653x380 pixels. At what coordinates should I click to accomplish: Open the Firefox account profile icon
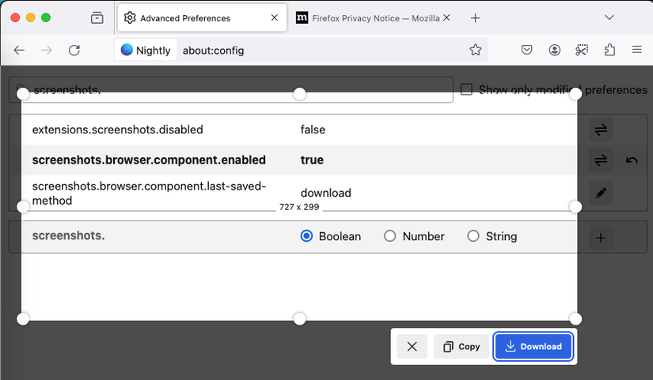pyautogui.click(x=555, y=50)
